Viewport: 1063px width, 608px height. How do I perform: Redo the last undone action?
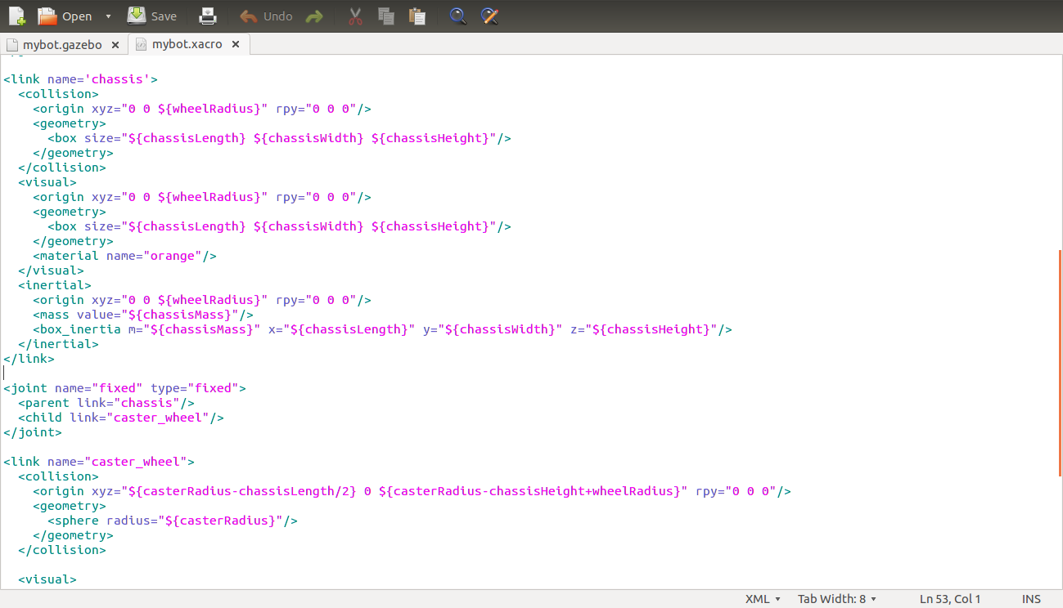coord(313,16)
